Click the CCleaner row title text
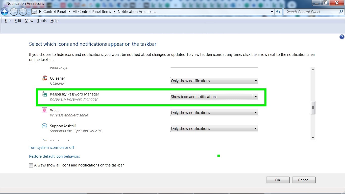 click(58, 78)
